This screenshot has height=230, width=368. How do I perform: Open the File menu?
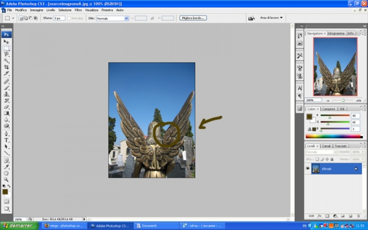(10, 10)
